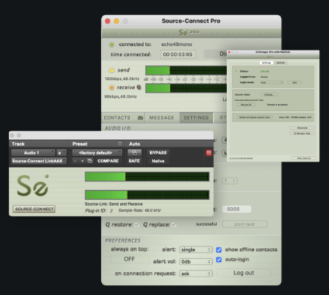
Task: Click the SOURCE-CONNECT button in plug-in
Action: [x=34, y=209]
